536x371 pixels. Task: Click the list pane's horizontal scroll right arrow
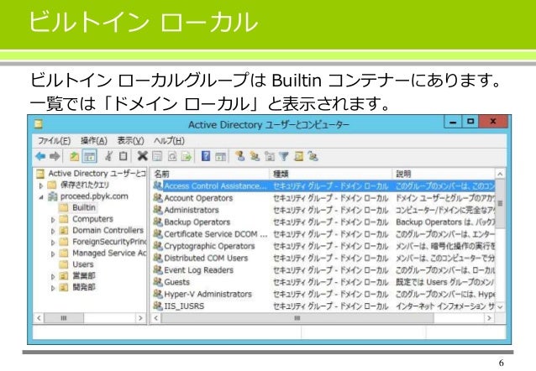pyautogui.click(x=490, y=318)
